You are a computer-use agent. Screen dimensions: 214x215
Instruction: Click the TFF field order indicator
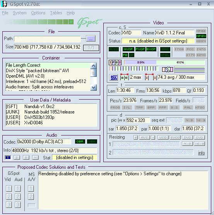point(139,107)
